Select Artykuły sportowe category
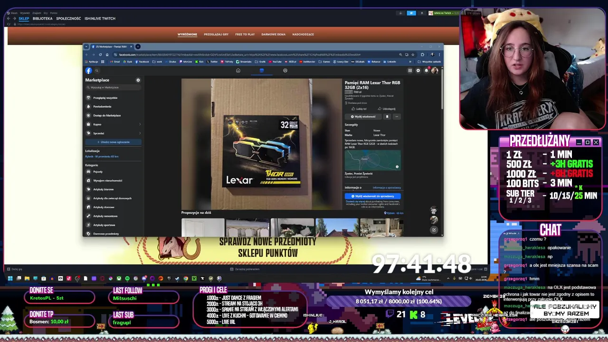The height and width of the screenshot is (342, 608). coord(113,225)
